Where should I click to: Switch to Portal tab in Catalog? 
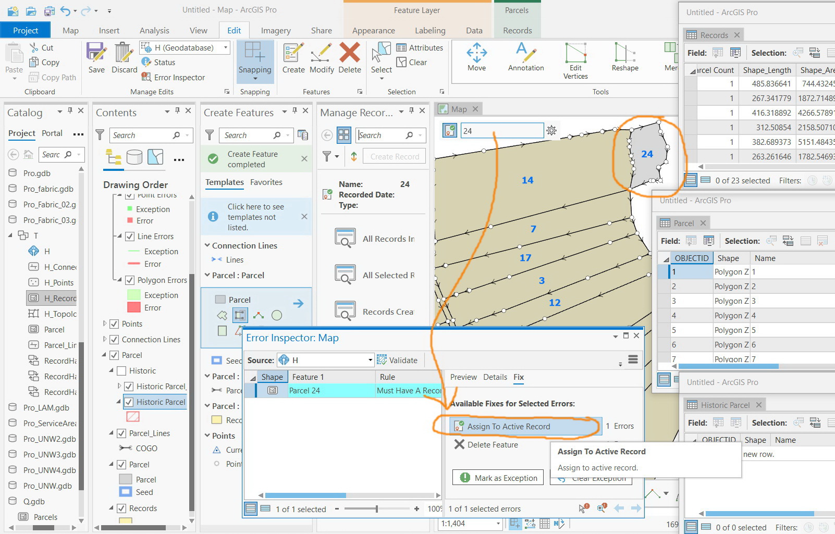click(52, 133)
